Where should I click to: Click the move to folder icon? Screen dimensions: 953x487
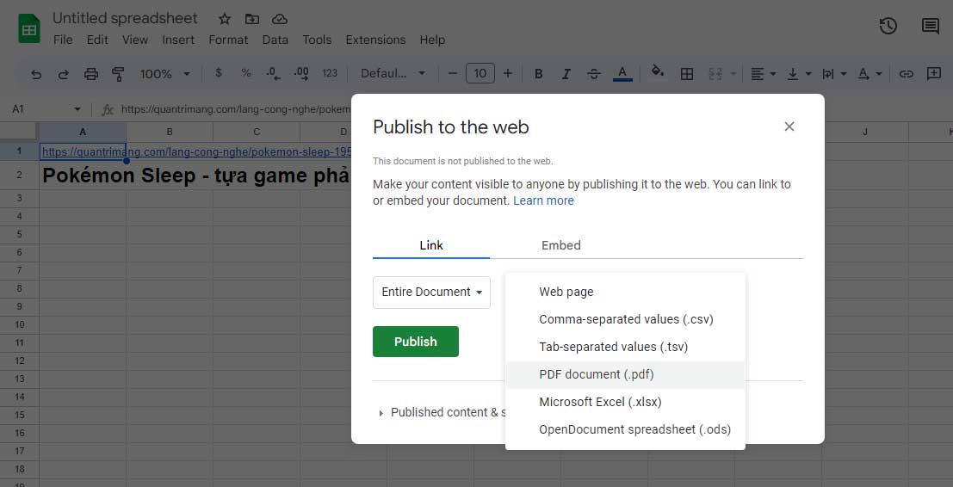tap(251, 19)
